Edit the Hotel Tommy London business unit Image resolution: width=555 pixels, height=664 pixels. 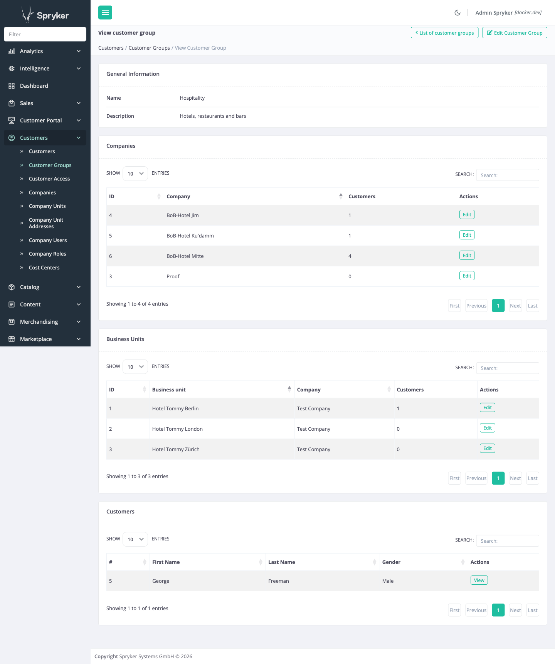click(488, 428)
